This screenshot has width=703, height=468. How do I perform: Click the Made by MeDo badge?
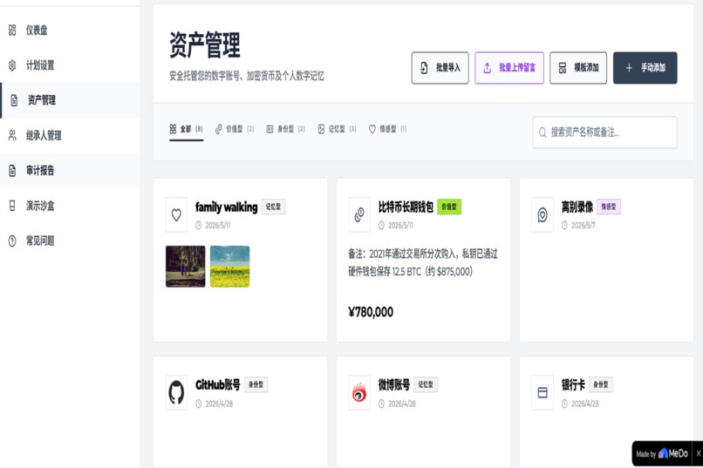662,454
